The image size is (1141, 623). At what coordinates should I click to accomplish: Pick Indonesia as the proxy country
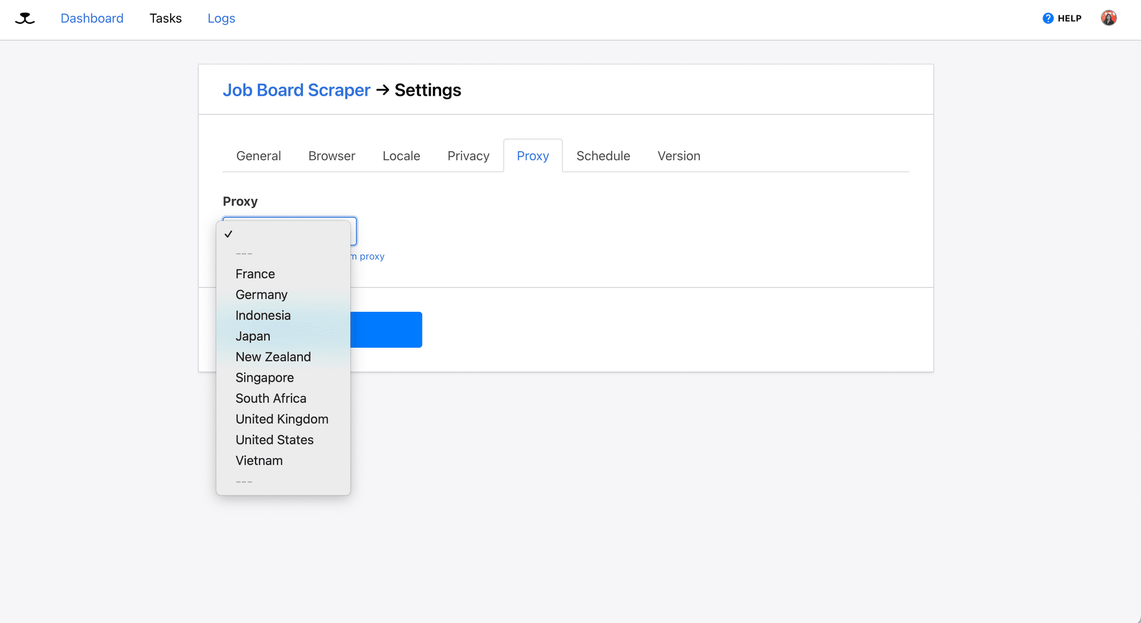263,316
